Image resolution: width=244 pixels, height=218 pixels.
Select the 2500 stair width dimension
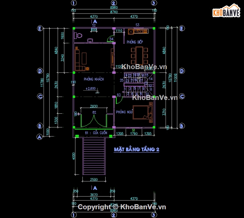[x=94, y=179]
